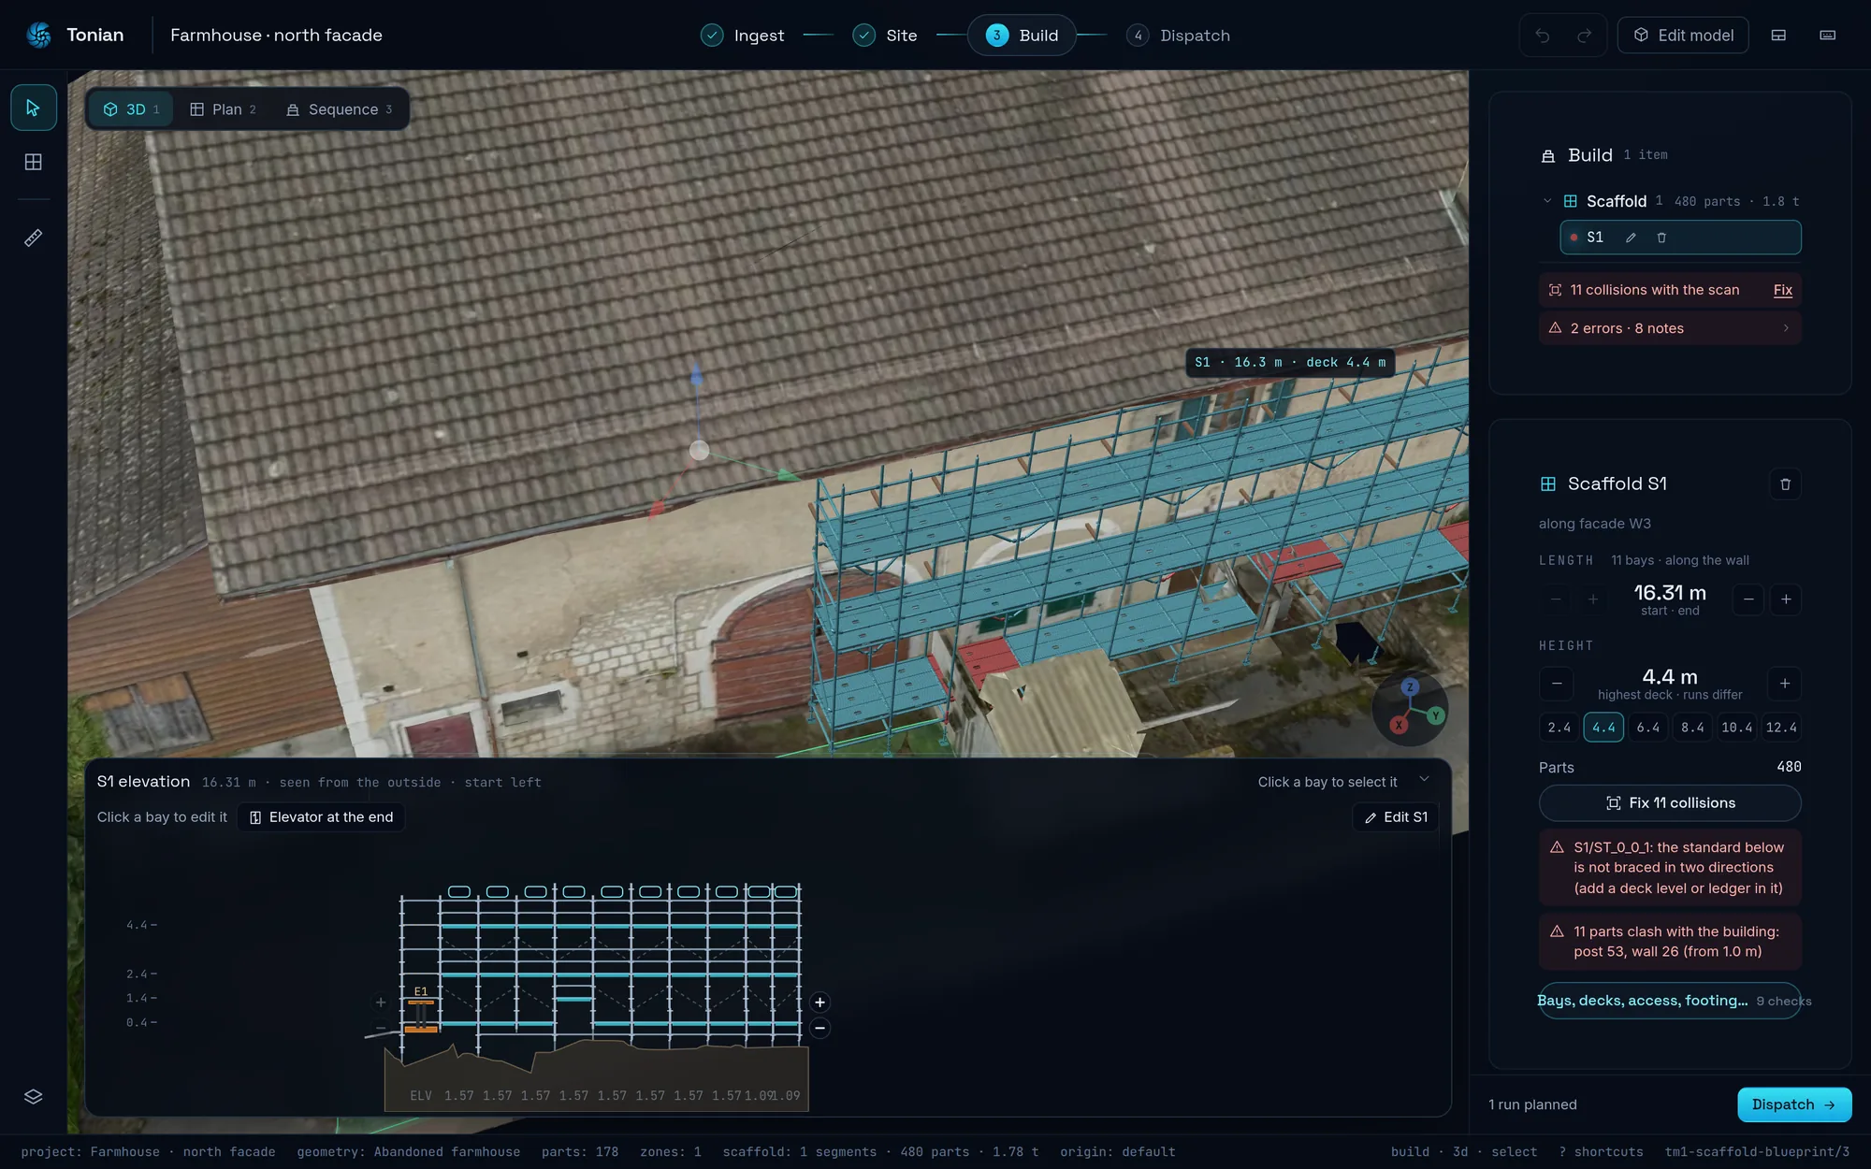Click the Edit S1 button
Image resolution: width=1871 pixels, height=1169 pixels.
click(x=1396, y=817)
